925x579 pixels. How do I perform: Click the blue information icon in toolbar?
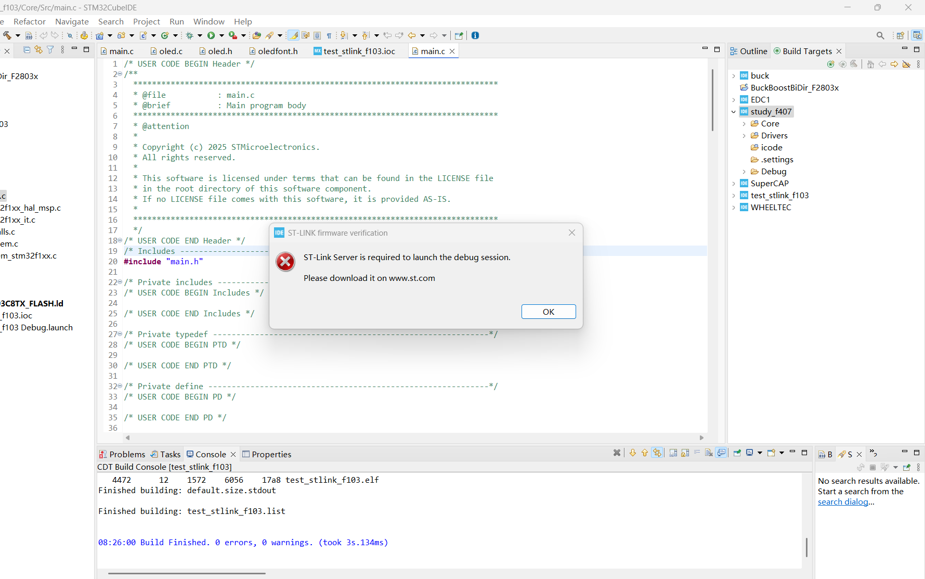click(475, 35)
